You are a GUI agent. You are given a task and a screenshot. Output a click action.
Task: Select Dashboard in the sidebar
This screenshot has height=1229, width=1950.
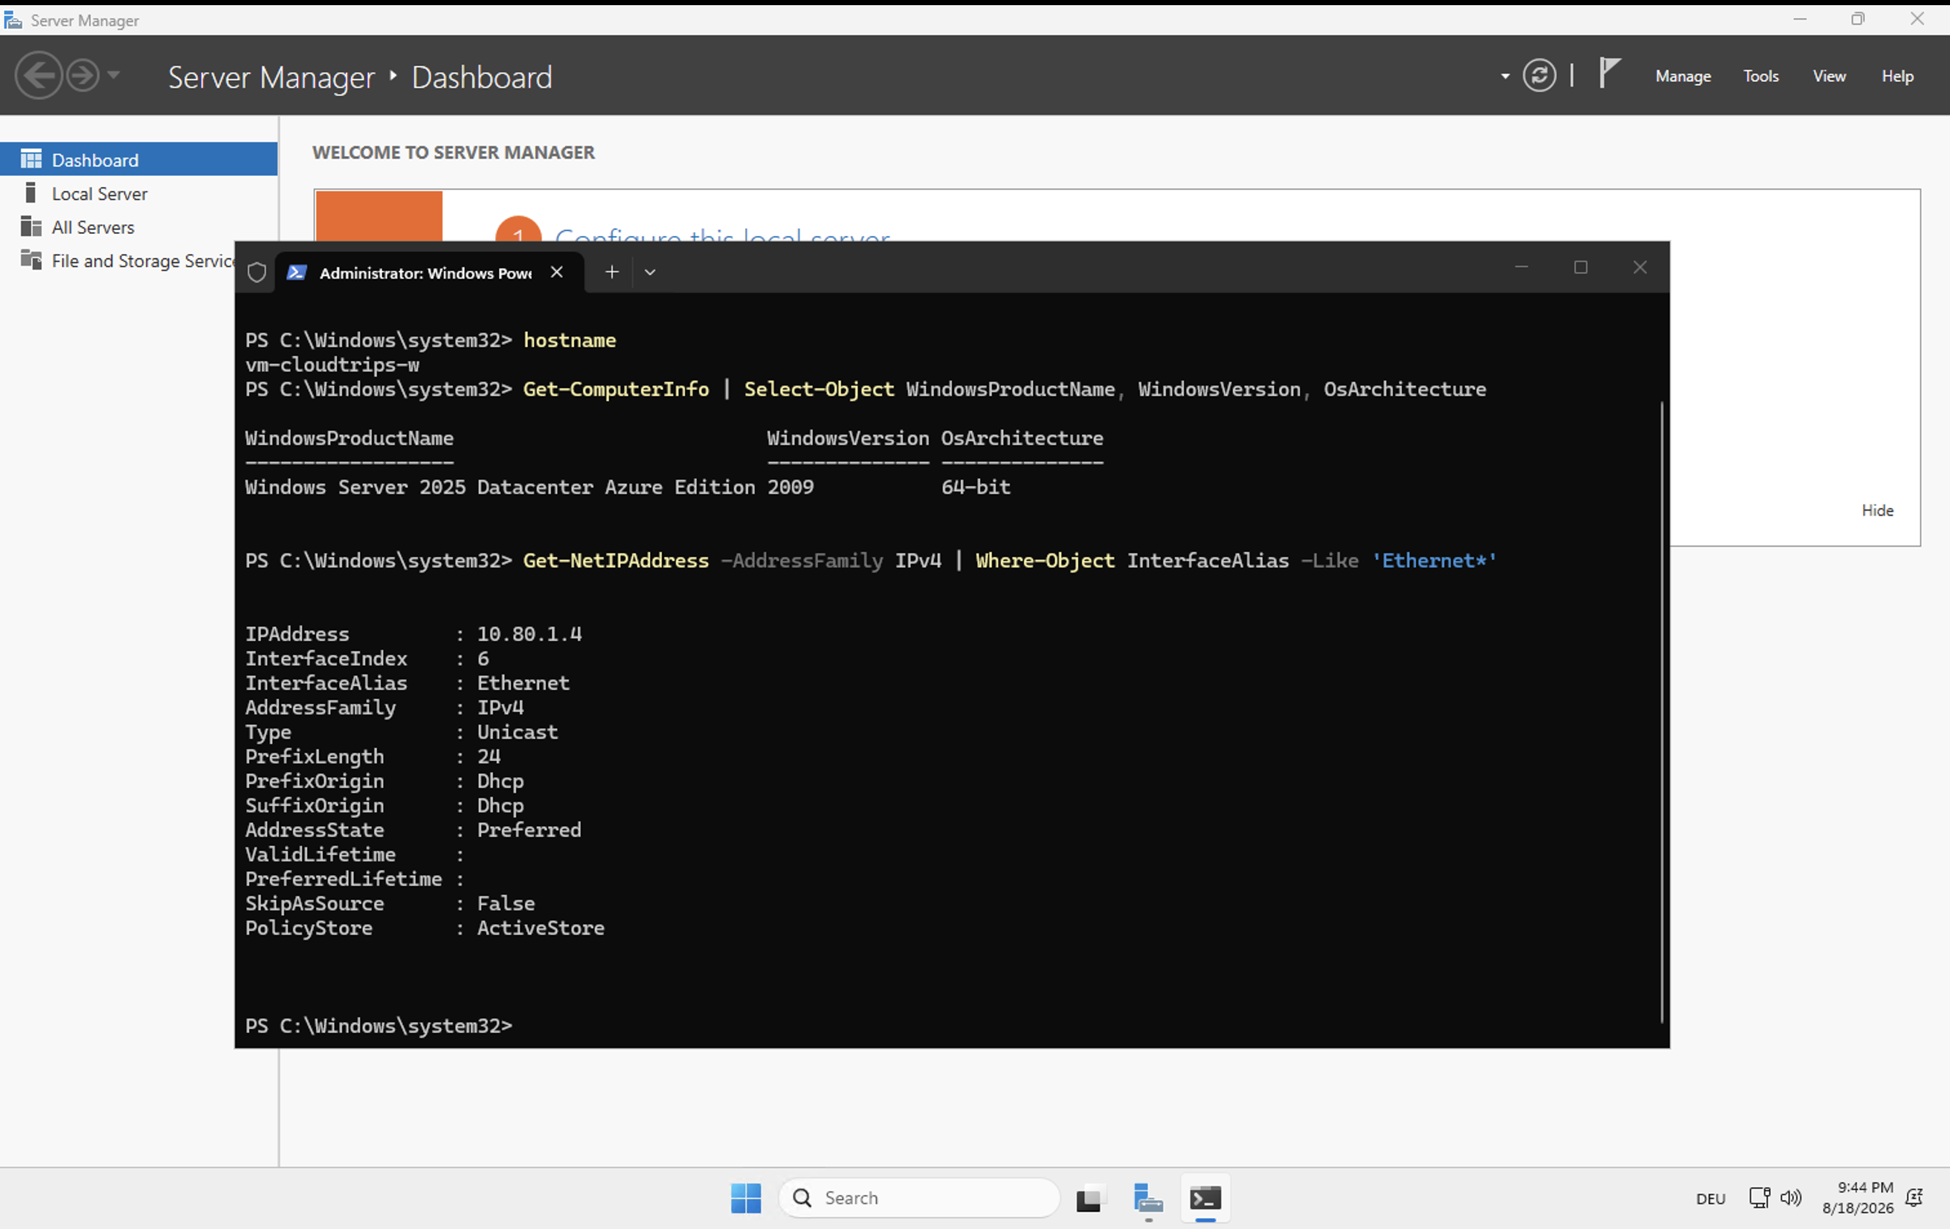tap(139, 159)
